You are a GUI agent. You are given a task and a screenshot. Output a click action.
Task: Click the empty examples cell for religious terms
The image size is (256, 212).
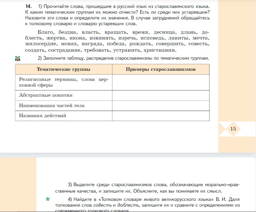pyautogui.click(x=161, y=82)
